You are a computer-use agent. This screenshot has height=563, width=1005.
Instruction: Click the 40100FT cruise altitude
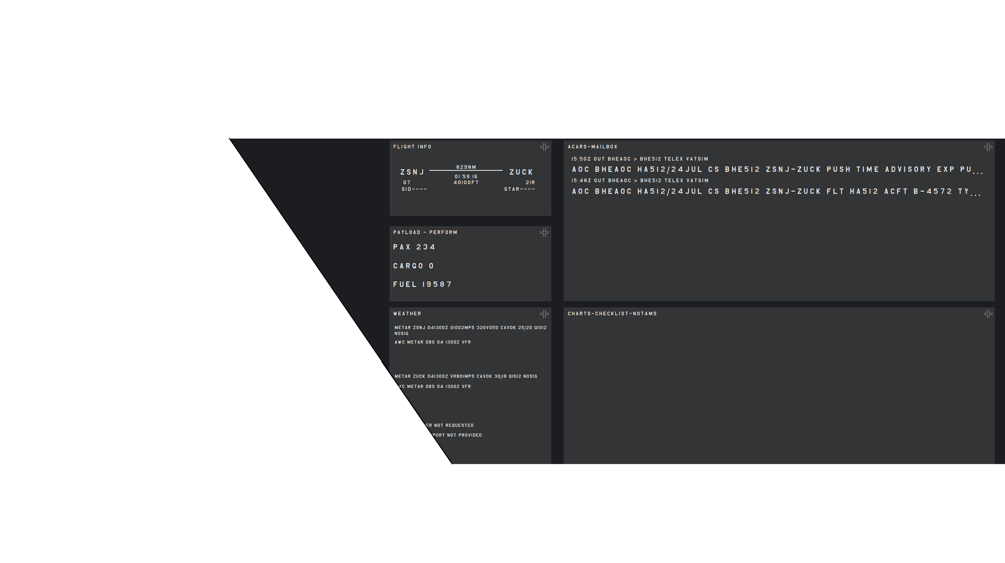pos(466,183)
